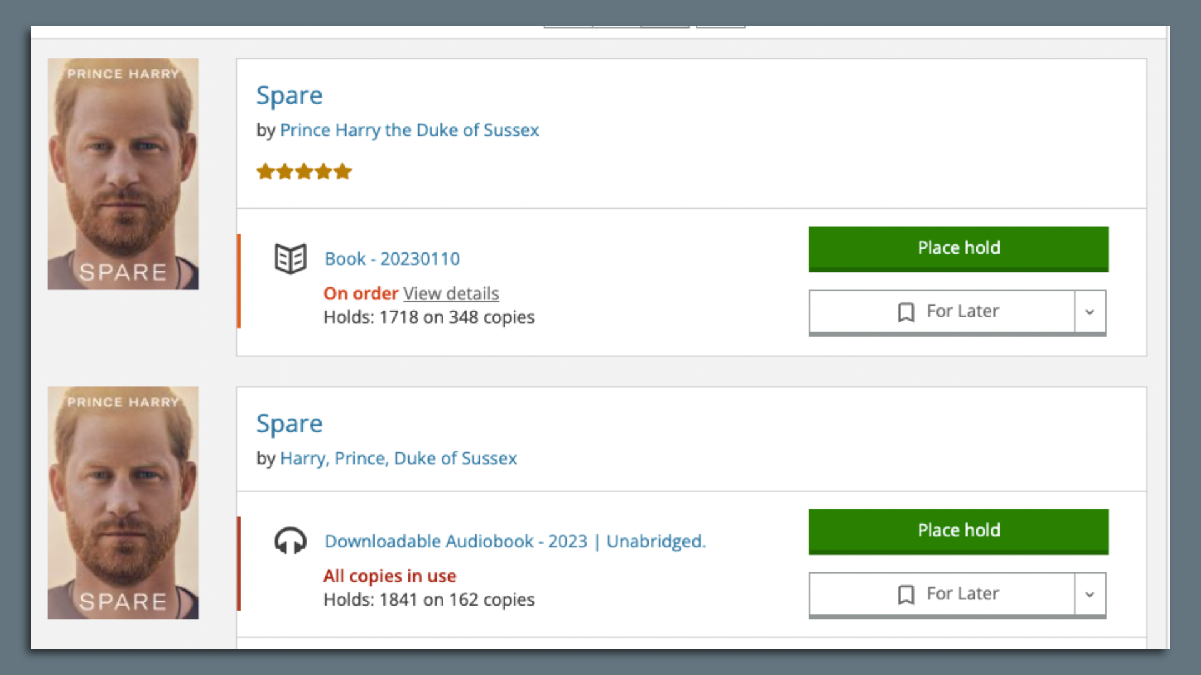Open author Prince Harry the Duke of Sussex
Screen dimensions: 1201x675
(x=409, y=130)
